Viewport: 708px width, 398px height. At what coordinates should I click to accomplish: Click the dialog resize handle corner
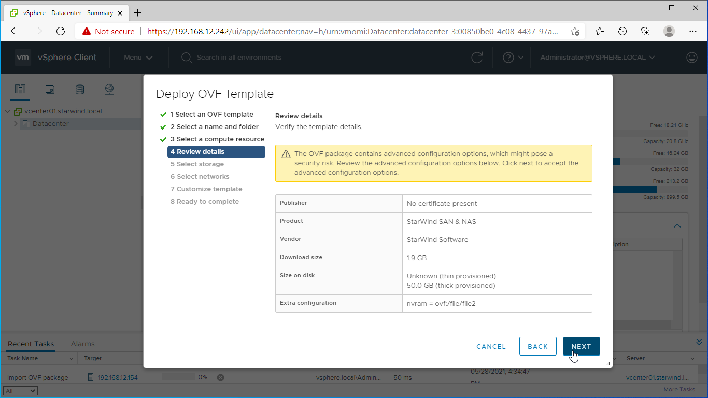point(607,364)
